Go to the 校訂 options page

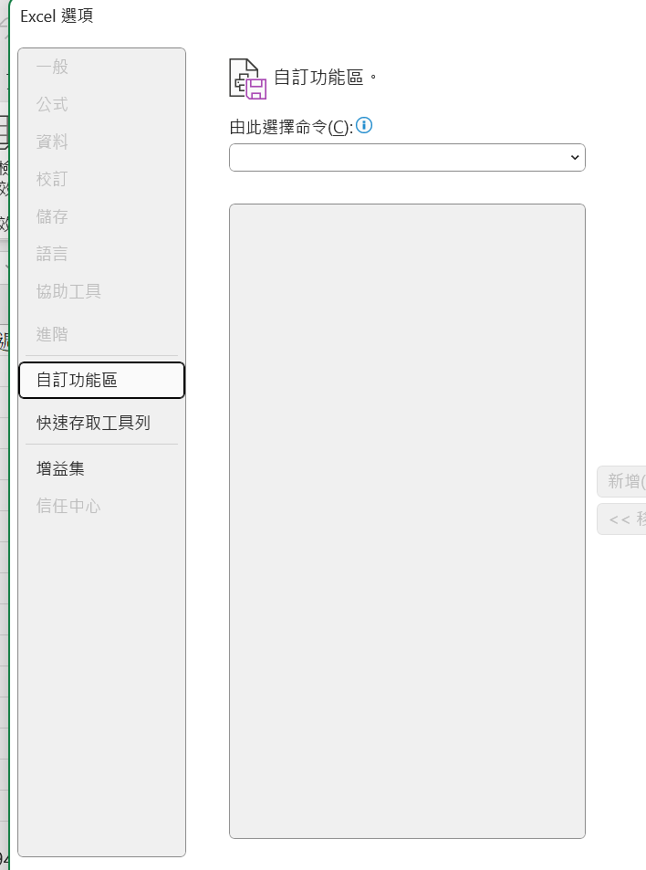coord(101,179)
